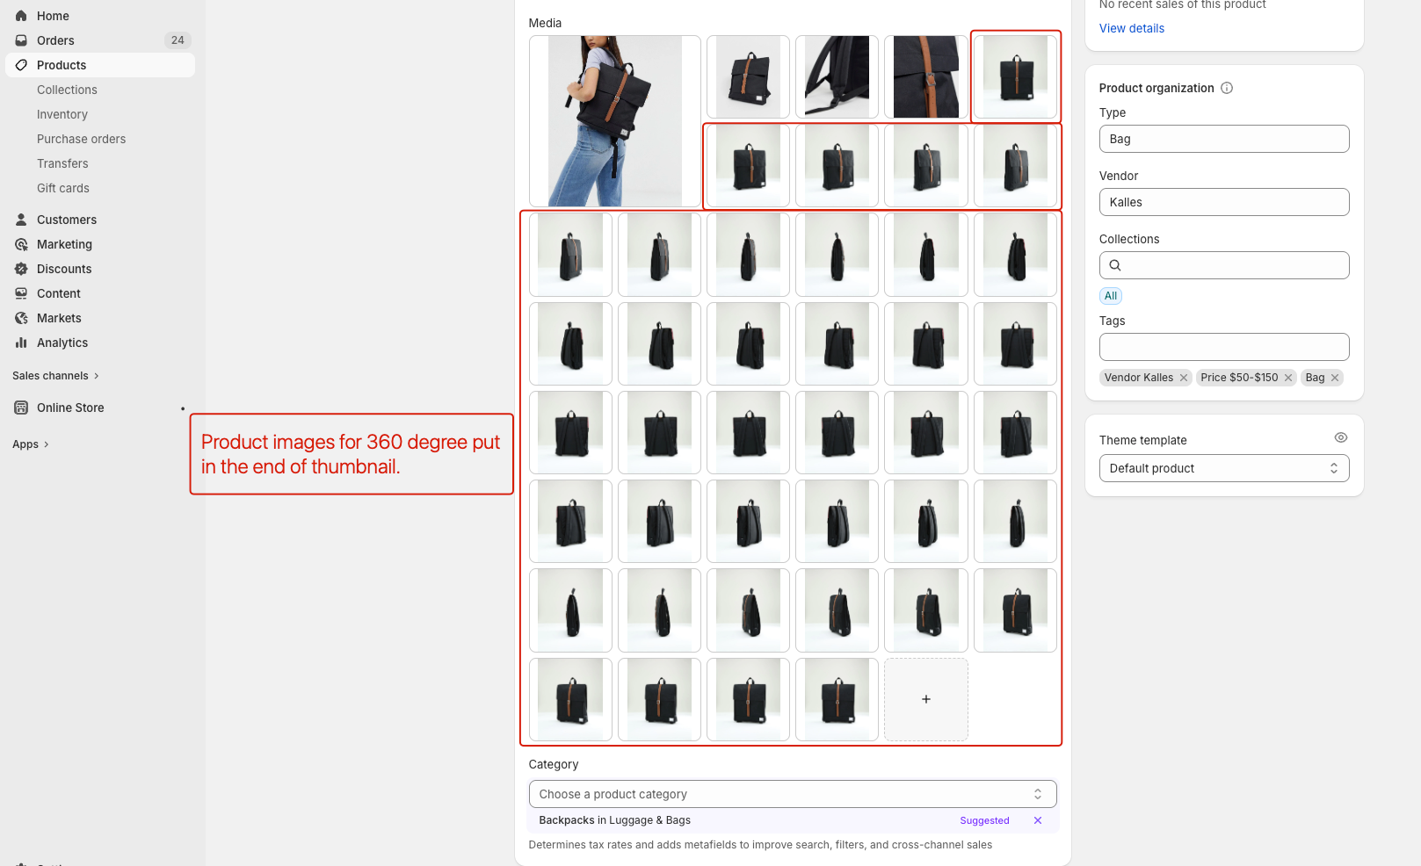Dismiss the suggested Backpacks category
Viewport: 1421px width, 866px height.
[1037, 820]
